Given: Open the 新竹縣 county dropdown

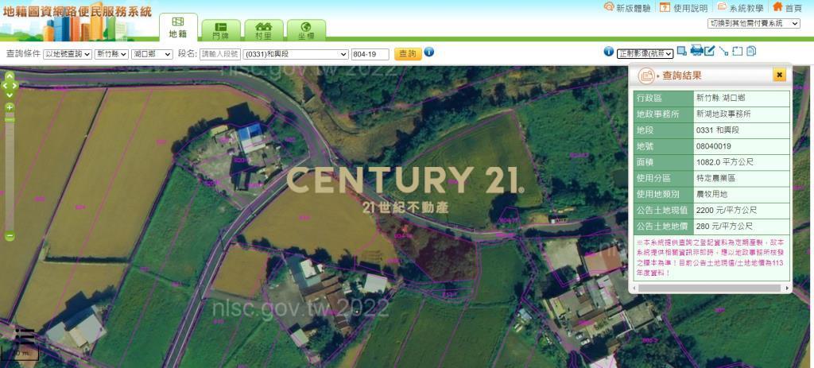Looking at the screenshot, I should 110,54.
